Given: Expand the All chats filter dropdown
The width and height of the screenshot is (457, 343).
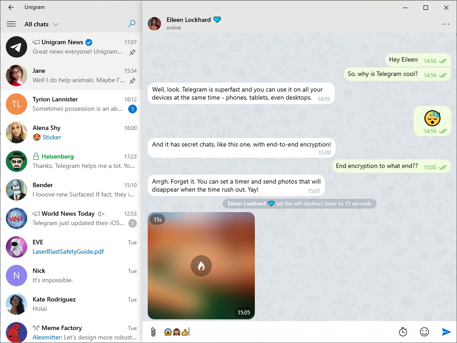Looking at the screenshot, I should pos(42,24).
